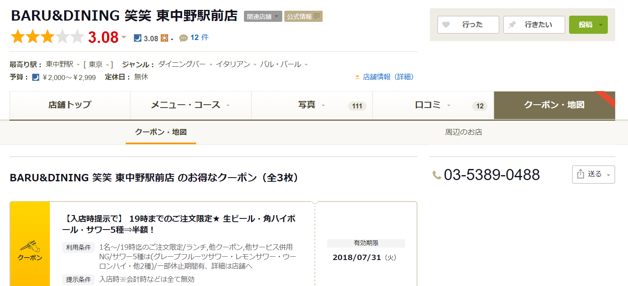Open the メニュー・コース tab
The image size is (628, 286).
coord(191,105)
